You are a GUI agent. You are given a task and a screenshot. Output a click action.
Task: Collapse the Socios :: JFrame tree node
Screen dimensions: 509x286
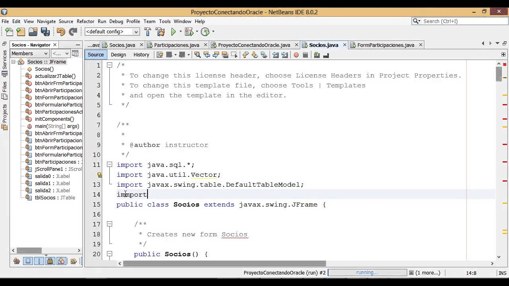coord(13,62)
